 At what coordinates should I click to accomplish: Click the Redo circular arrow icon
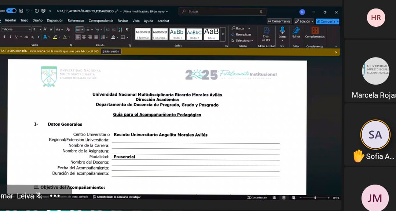pos(37,11)
